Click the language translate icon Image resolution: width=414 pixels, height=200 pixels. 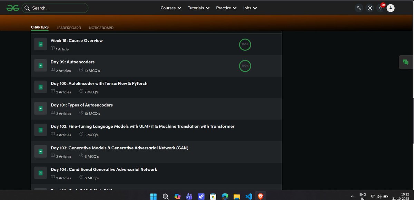tap(359, 8)
